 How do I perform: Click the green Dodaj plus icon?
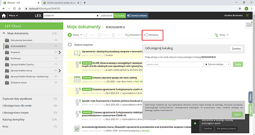point(70,35)
